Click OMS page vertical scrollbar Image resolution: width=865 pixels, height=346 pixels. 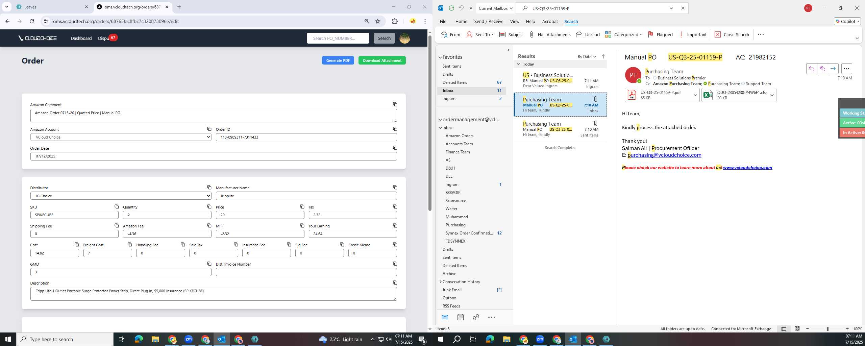coord(430,123)
